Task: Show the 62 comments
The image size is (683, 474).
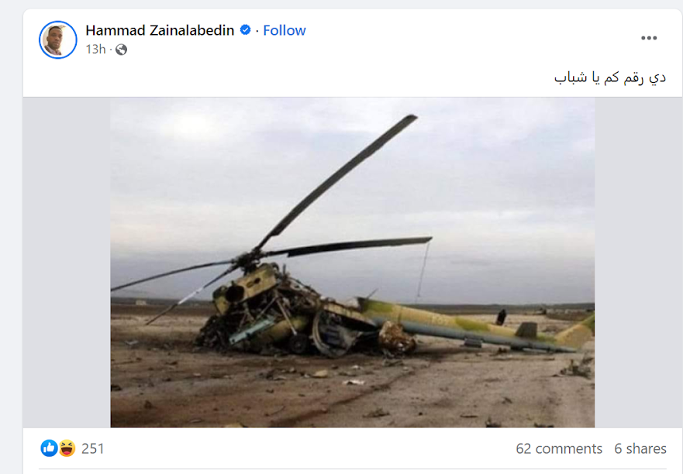Action: [x=559, y=448]
